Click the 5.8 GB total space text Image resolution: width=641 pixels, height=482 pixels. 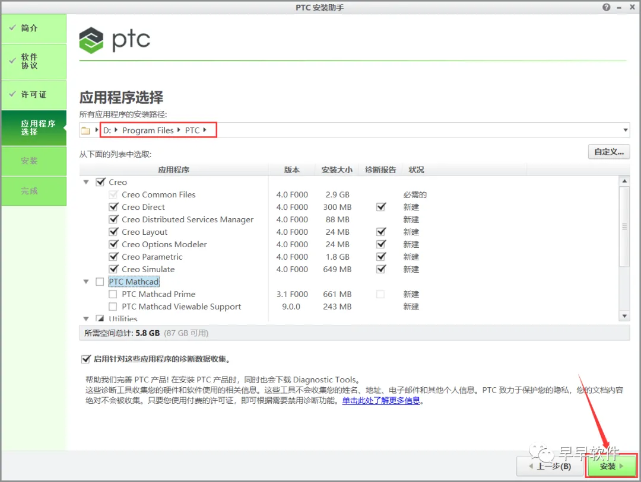pyautogui.click(x=148, y=333)
